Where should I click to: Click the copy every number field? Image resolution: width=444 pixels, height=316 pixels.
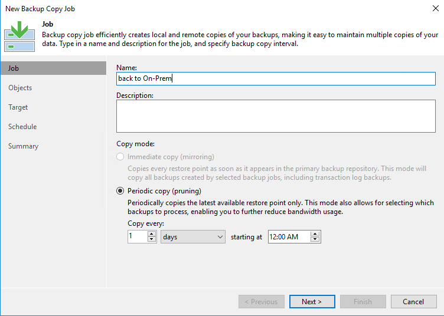tap(136, 236)
